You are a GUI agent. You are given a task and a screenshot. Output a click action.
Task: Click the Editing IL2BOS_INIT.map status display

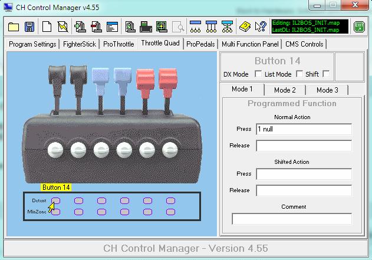310,27
